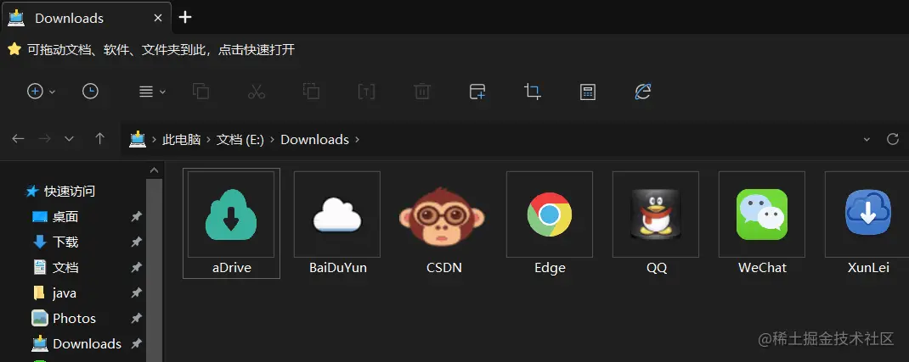The height and width of the screenshot is (362, 909).
Task: Click the BaiDuYun file name label
Action: tap(338, 268)
